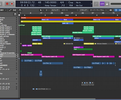The width and height of the screenshot is (121, 100).
Task: Toggle Studio Violins 1 track dot
Action: pos(17,27)
